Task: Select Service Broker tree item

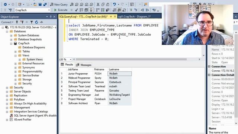Action: 30,76
